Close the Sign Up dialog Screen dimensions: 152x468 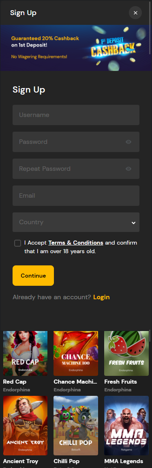pos(135,13)
